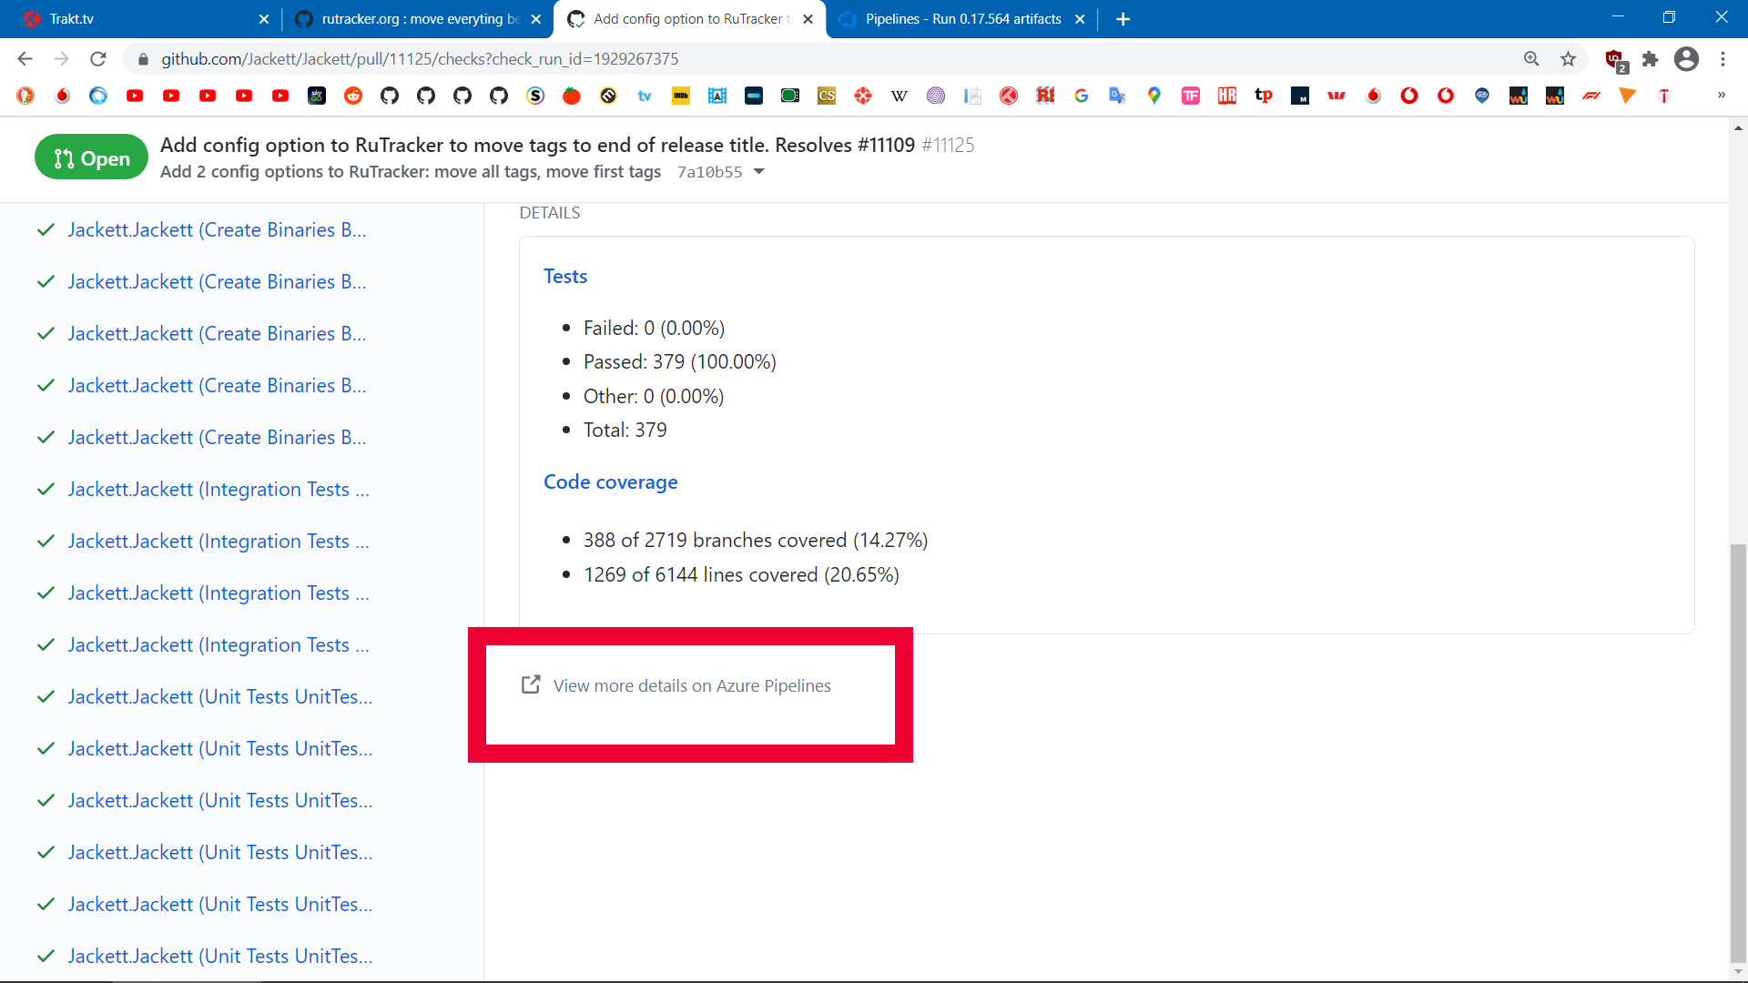The image size is (1748, 983).
Task: Open the IMDb bookmark
Action: [681, 96]
